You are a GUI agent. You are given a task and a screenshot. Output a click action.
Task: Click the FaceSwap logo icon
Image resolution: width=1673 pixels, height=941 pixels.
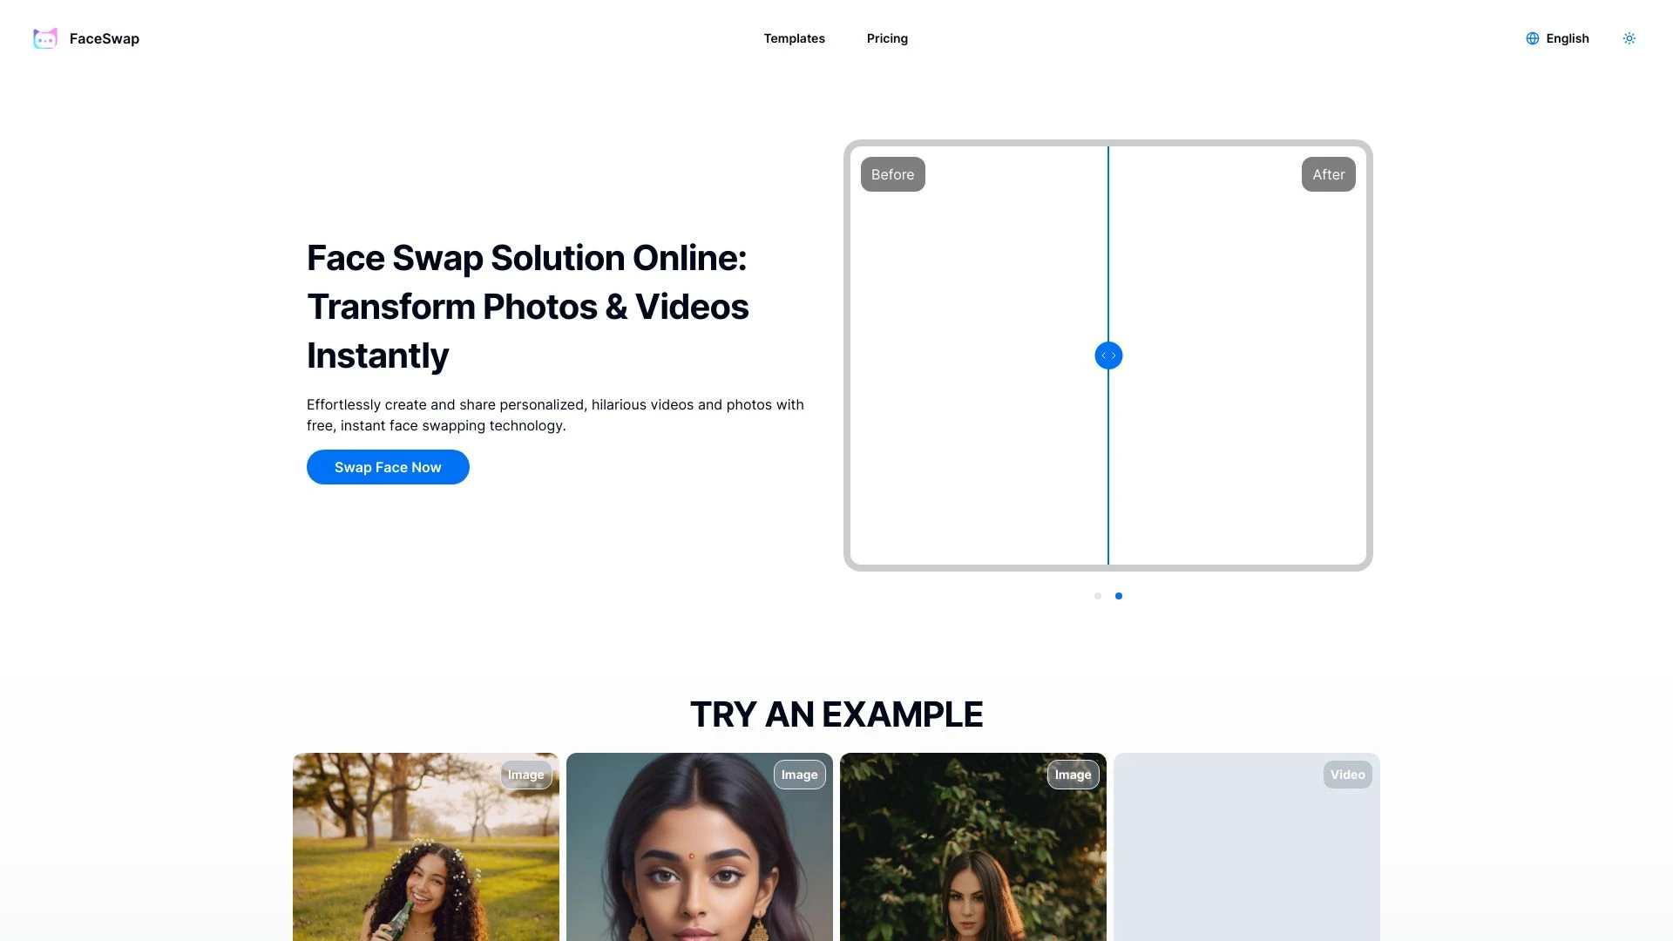pyautogui.click(x=44, y=38)
